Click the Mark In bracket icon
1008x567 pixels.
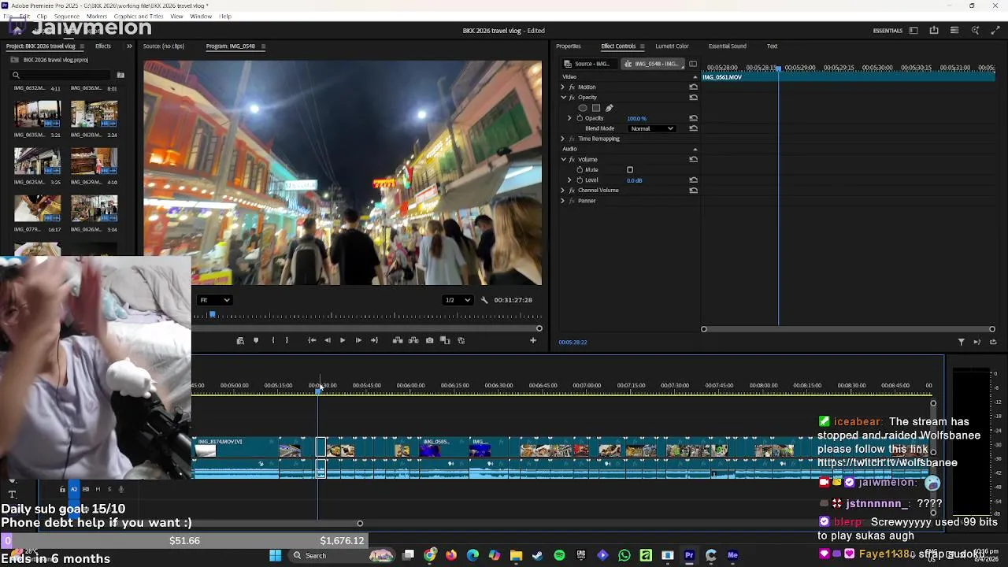273,340
